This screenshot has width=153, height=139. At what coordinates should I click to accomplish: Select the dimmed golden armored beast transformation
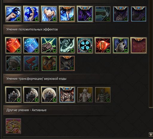pyautogui.click(x=85, y=95)
